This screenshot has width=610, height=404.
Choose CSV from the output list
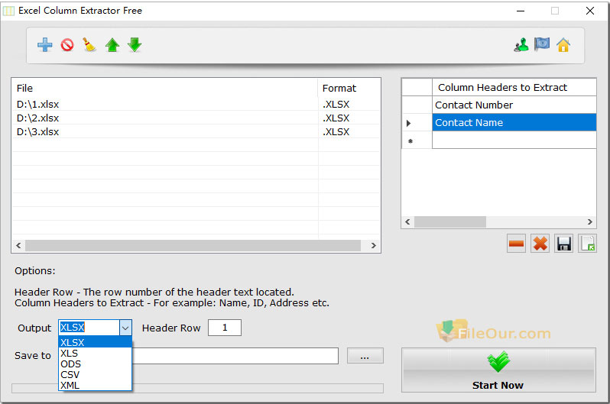[96, 375]
